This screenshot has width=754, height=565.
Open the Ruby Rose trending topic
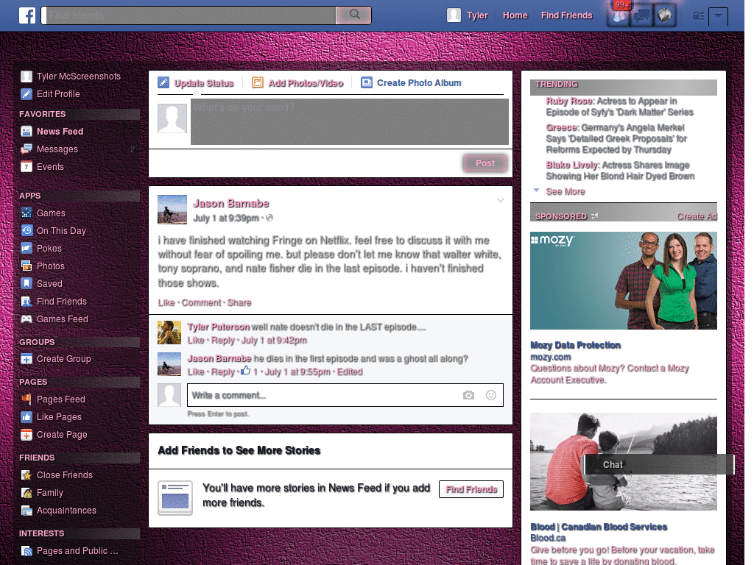pyautogui.click(x=569, y=101)
